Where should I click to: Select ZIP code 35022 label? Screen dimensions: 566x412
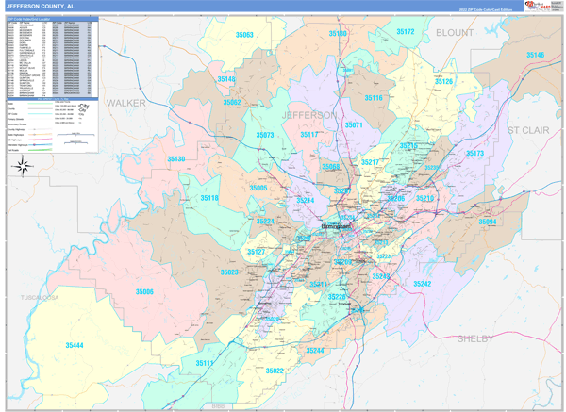click(x=275, y=371)
